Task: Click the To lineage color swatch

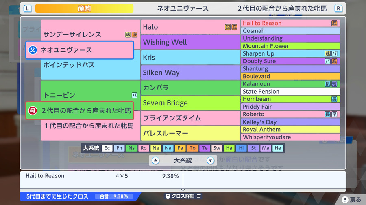Action: click(x=192, y=148)
